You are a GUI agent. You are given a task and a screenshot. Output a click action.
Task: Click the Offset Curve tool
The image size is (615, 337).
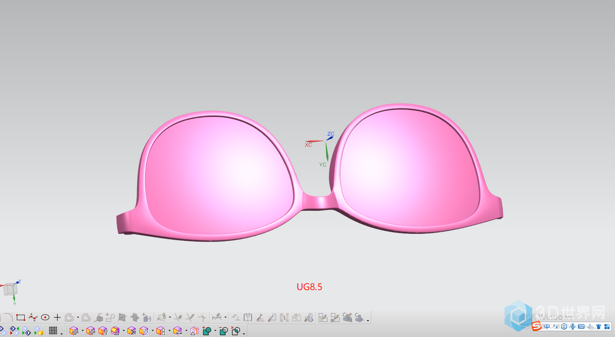(69, 317)
